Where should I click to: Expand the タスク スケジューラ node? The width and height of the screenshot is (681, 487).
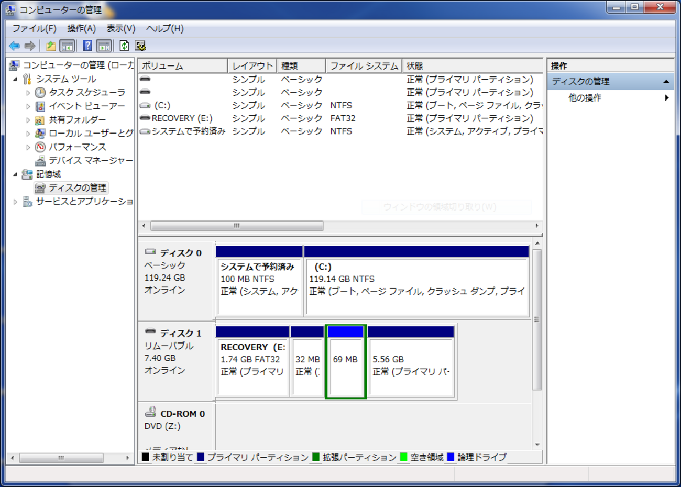tap(28, 93)
